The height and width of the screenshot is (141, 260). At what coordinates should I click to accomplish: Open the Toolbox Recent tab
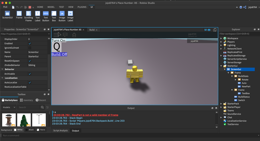[x=41, y=100]
